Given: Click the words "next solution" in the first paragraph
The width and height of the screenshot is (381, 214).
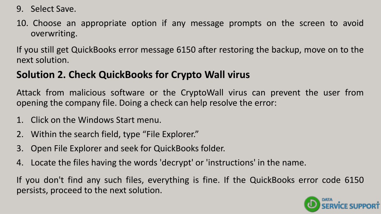Looking at the screenshot, I should pyautogui.click(x=42, y=60).
